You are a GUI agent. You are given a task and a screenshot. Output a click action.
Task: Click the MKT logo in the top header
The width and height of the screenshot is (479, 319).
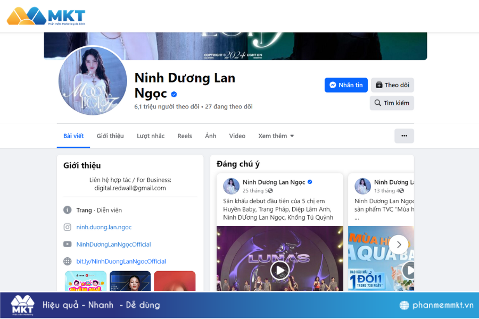coord(46,16)
